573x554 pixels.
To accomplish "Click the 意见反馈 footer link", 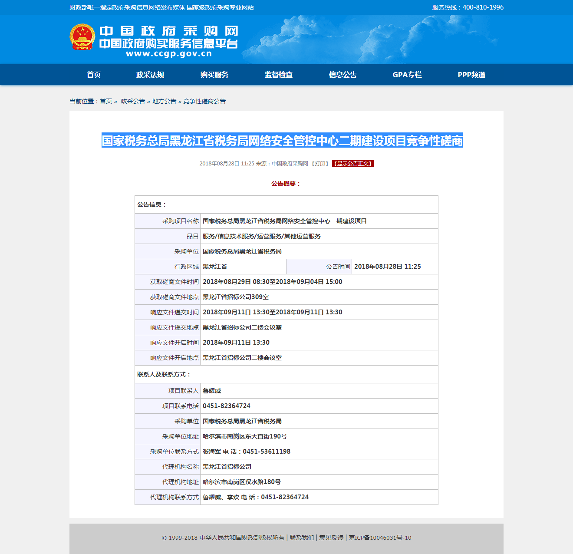I will point(331,538).
